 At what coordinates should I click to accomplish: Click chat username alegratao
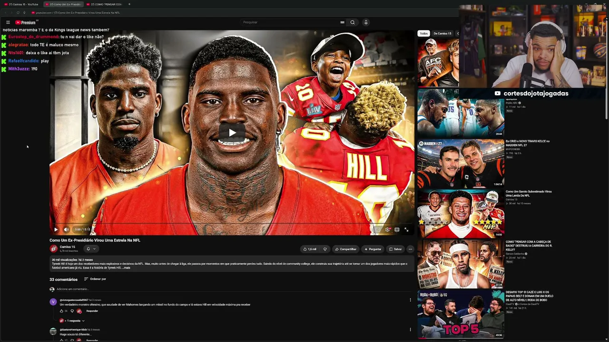click(x=19, y=45)
